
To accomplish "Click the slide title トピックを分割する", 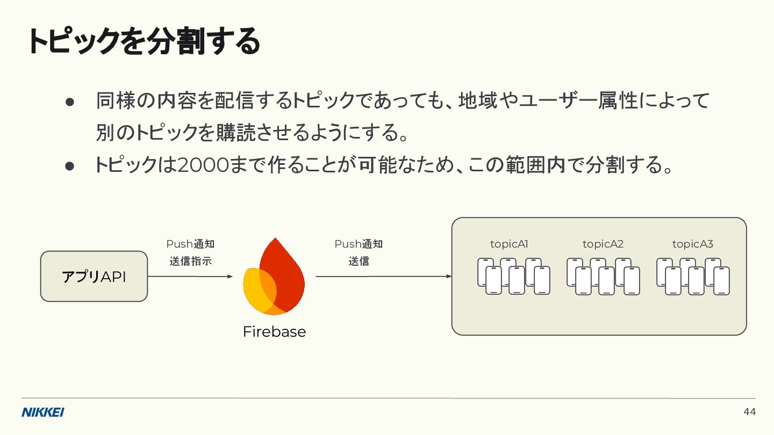I will click(144, 42).
